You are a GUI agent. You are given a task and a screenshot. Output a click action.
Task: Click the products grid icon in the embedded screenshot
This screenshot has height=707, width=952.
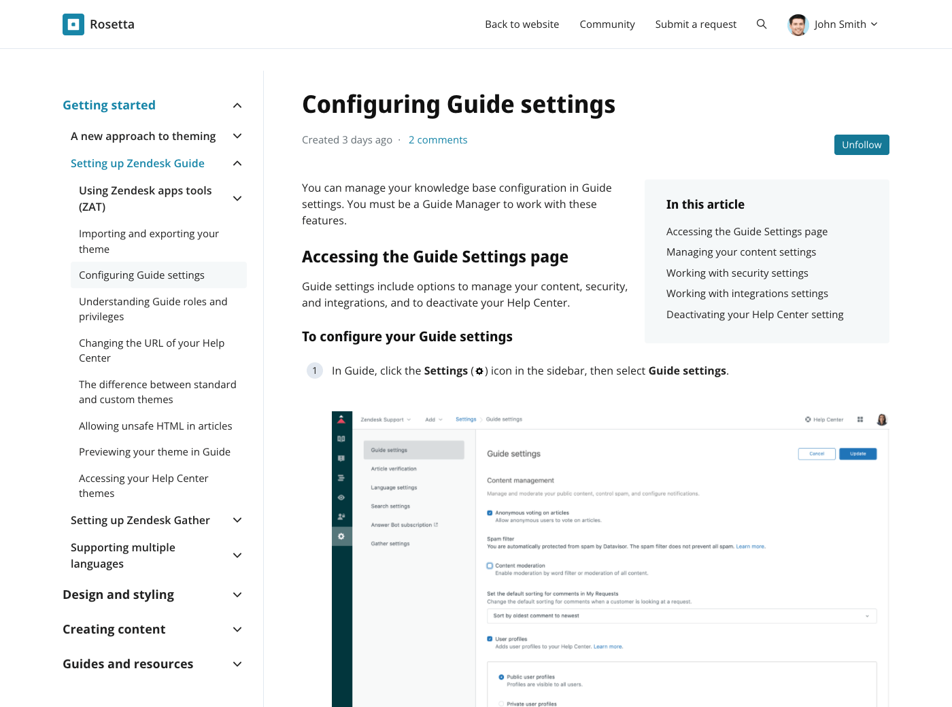[x=860, y=419]
